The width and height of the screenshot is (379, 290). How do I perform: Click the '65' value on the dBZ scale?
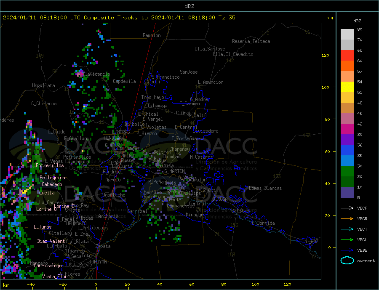[x=360, y=50]
